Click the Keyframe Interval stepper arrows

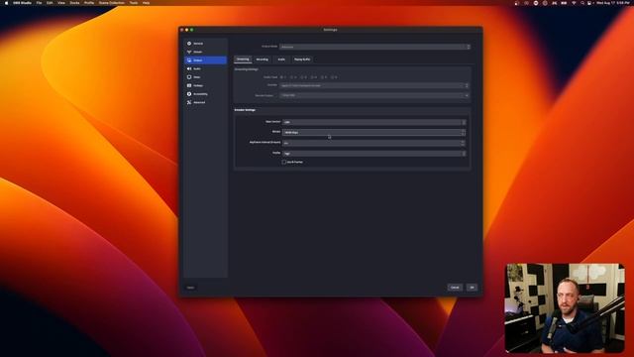tap(464, 143)
